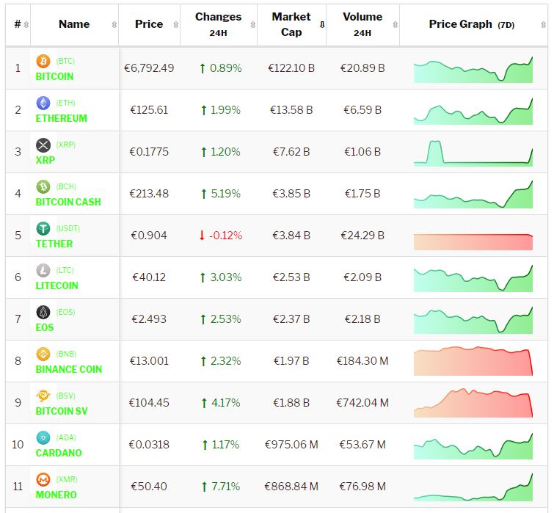The height and width of the screenshot is (513, 554).
Task: Open the EOS coin name link
Action: click(x=45, y=327)
